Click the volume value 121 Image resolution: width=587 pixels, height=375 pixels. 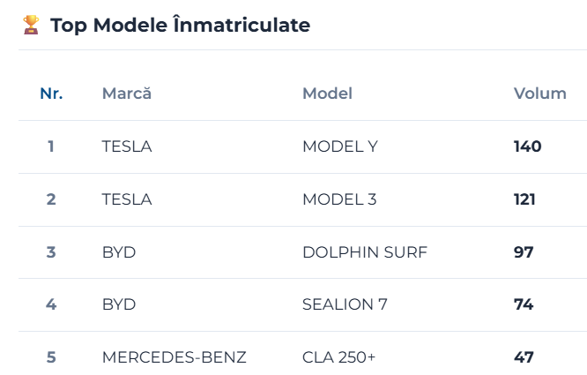click(x=524, y=199)
